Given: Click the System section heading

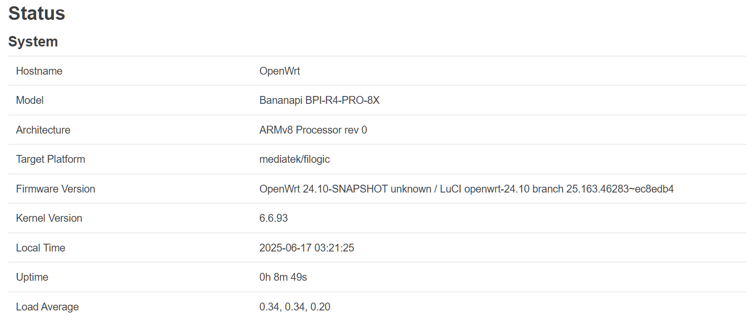Looking at the screenshot, I should (33, 42).
